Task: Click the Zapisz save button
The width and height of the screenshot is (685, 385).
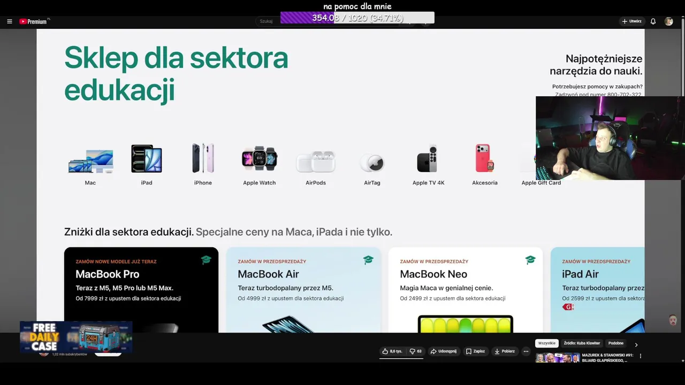Action: pos(475,351)
